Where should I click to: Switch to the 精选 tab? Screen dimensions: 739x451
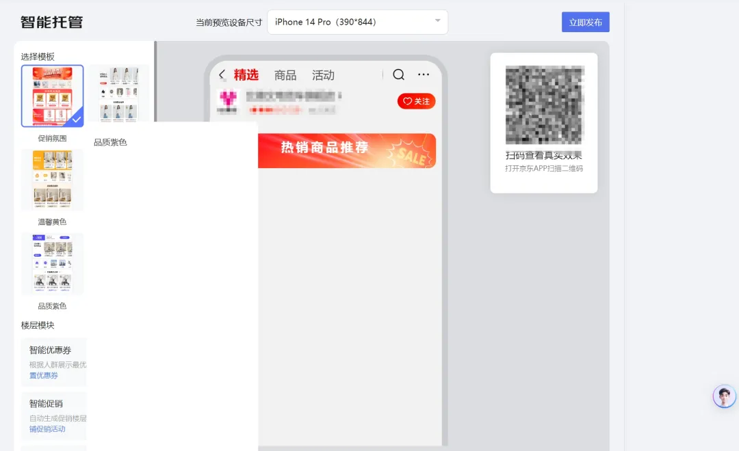(246, 75)
